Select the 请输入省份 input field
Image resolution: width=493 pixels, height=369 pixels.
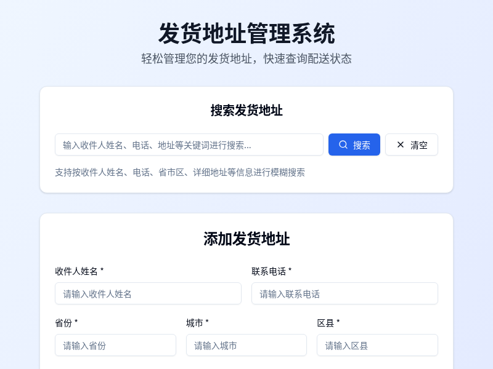click(x=115, y=345)
